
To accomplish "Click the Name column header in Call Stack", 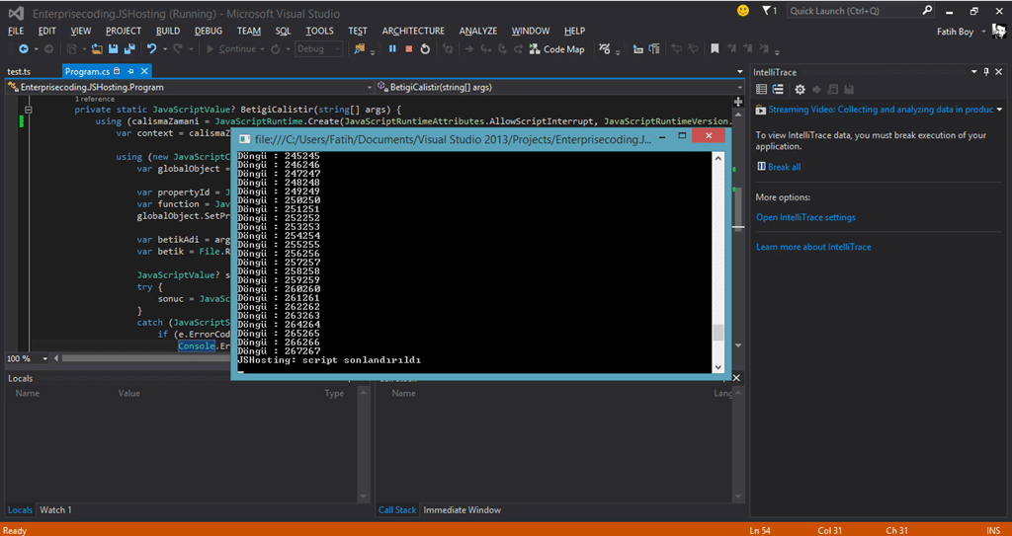I will tap(404, 393).
